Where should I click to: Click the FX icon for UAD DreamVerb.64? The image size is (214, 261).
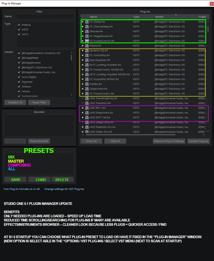(x=87, y=112)
